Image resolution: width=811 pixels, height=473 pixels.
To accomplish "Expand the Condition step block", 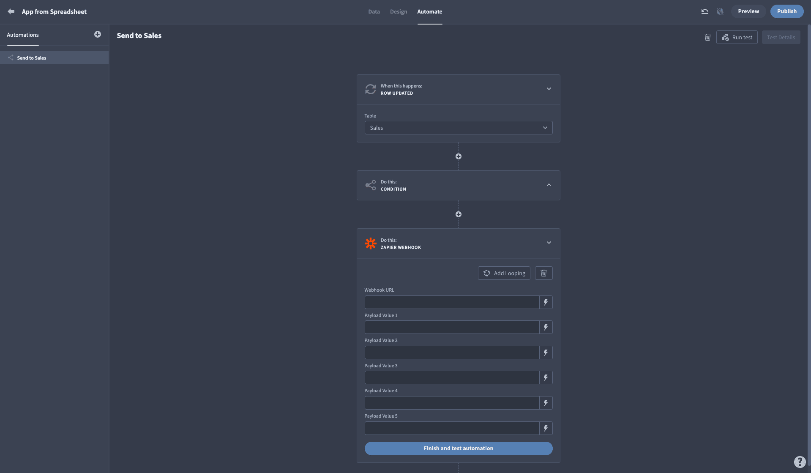I will click(x=549, y=185).
